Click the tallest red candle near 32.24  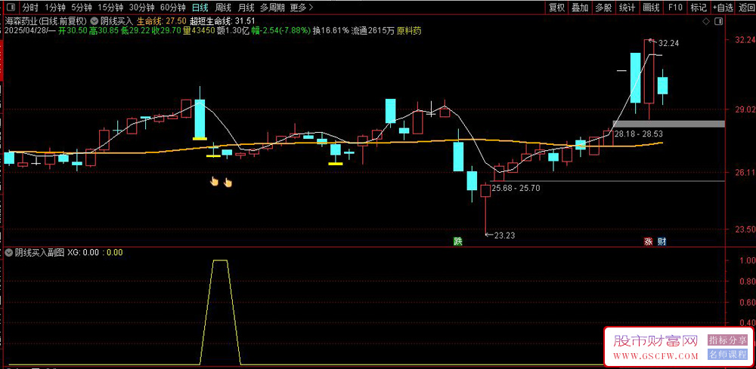649,72
